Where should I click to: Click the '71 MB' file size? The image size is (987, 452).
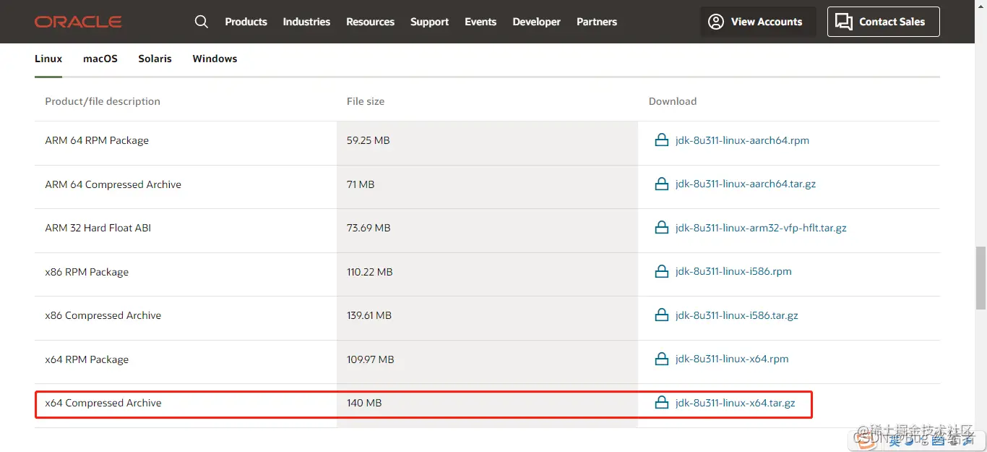(361, 184)
